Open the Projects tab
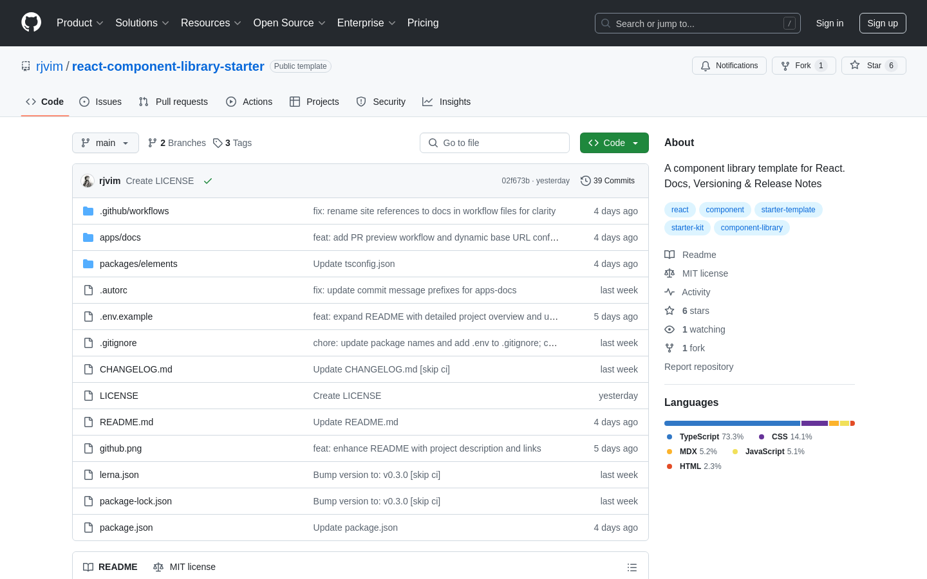This screenshot has width=927, height=579. click(x=314, y=102)
